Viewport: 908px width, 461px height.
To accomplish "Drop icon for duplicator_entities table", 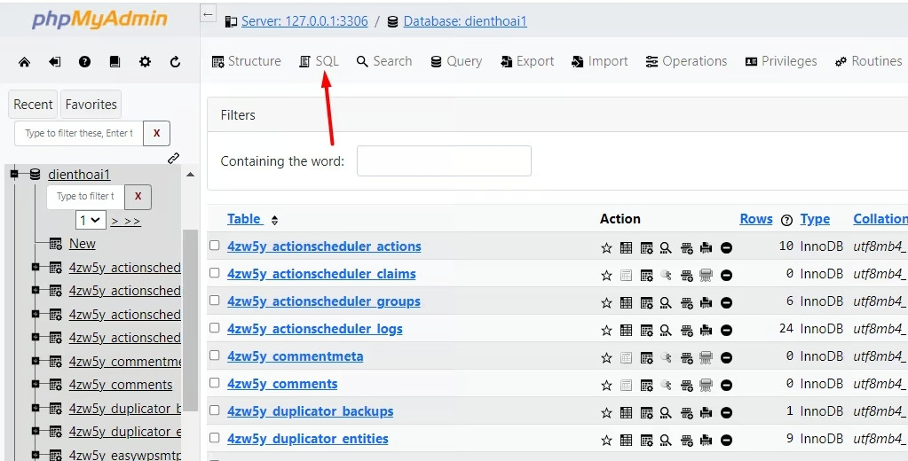I will 726,441.
